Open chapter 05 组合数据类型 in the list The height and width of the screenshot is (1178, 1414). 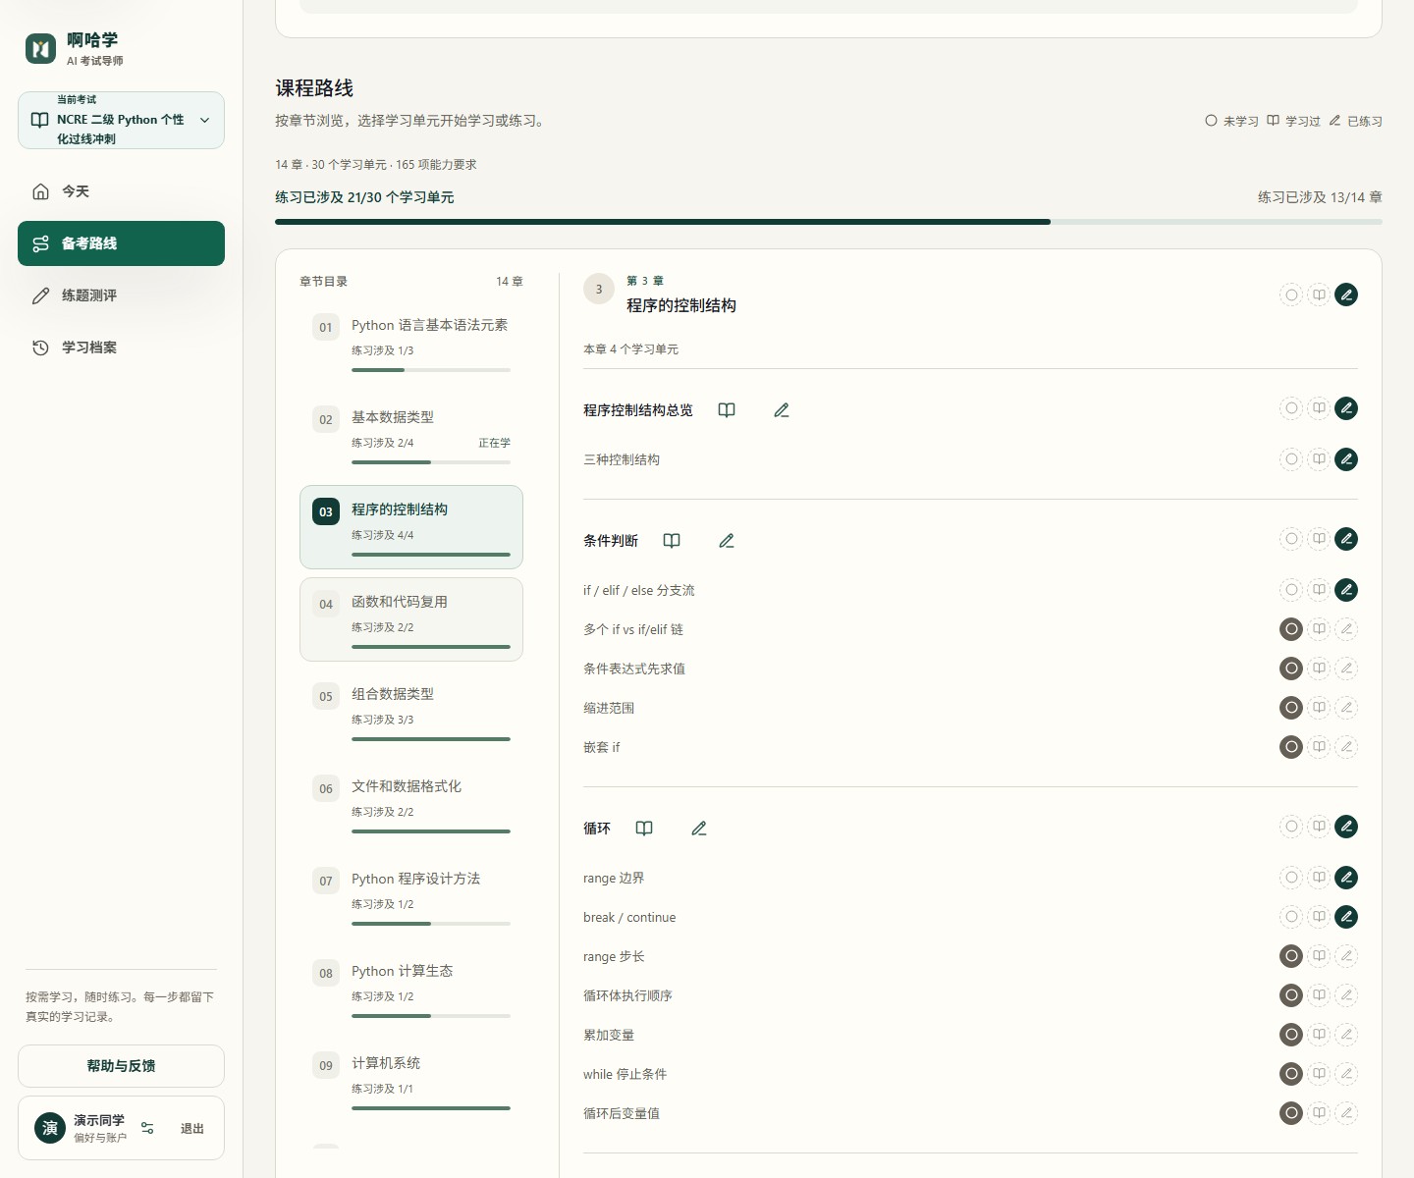411,712
